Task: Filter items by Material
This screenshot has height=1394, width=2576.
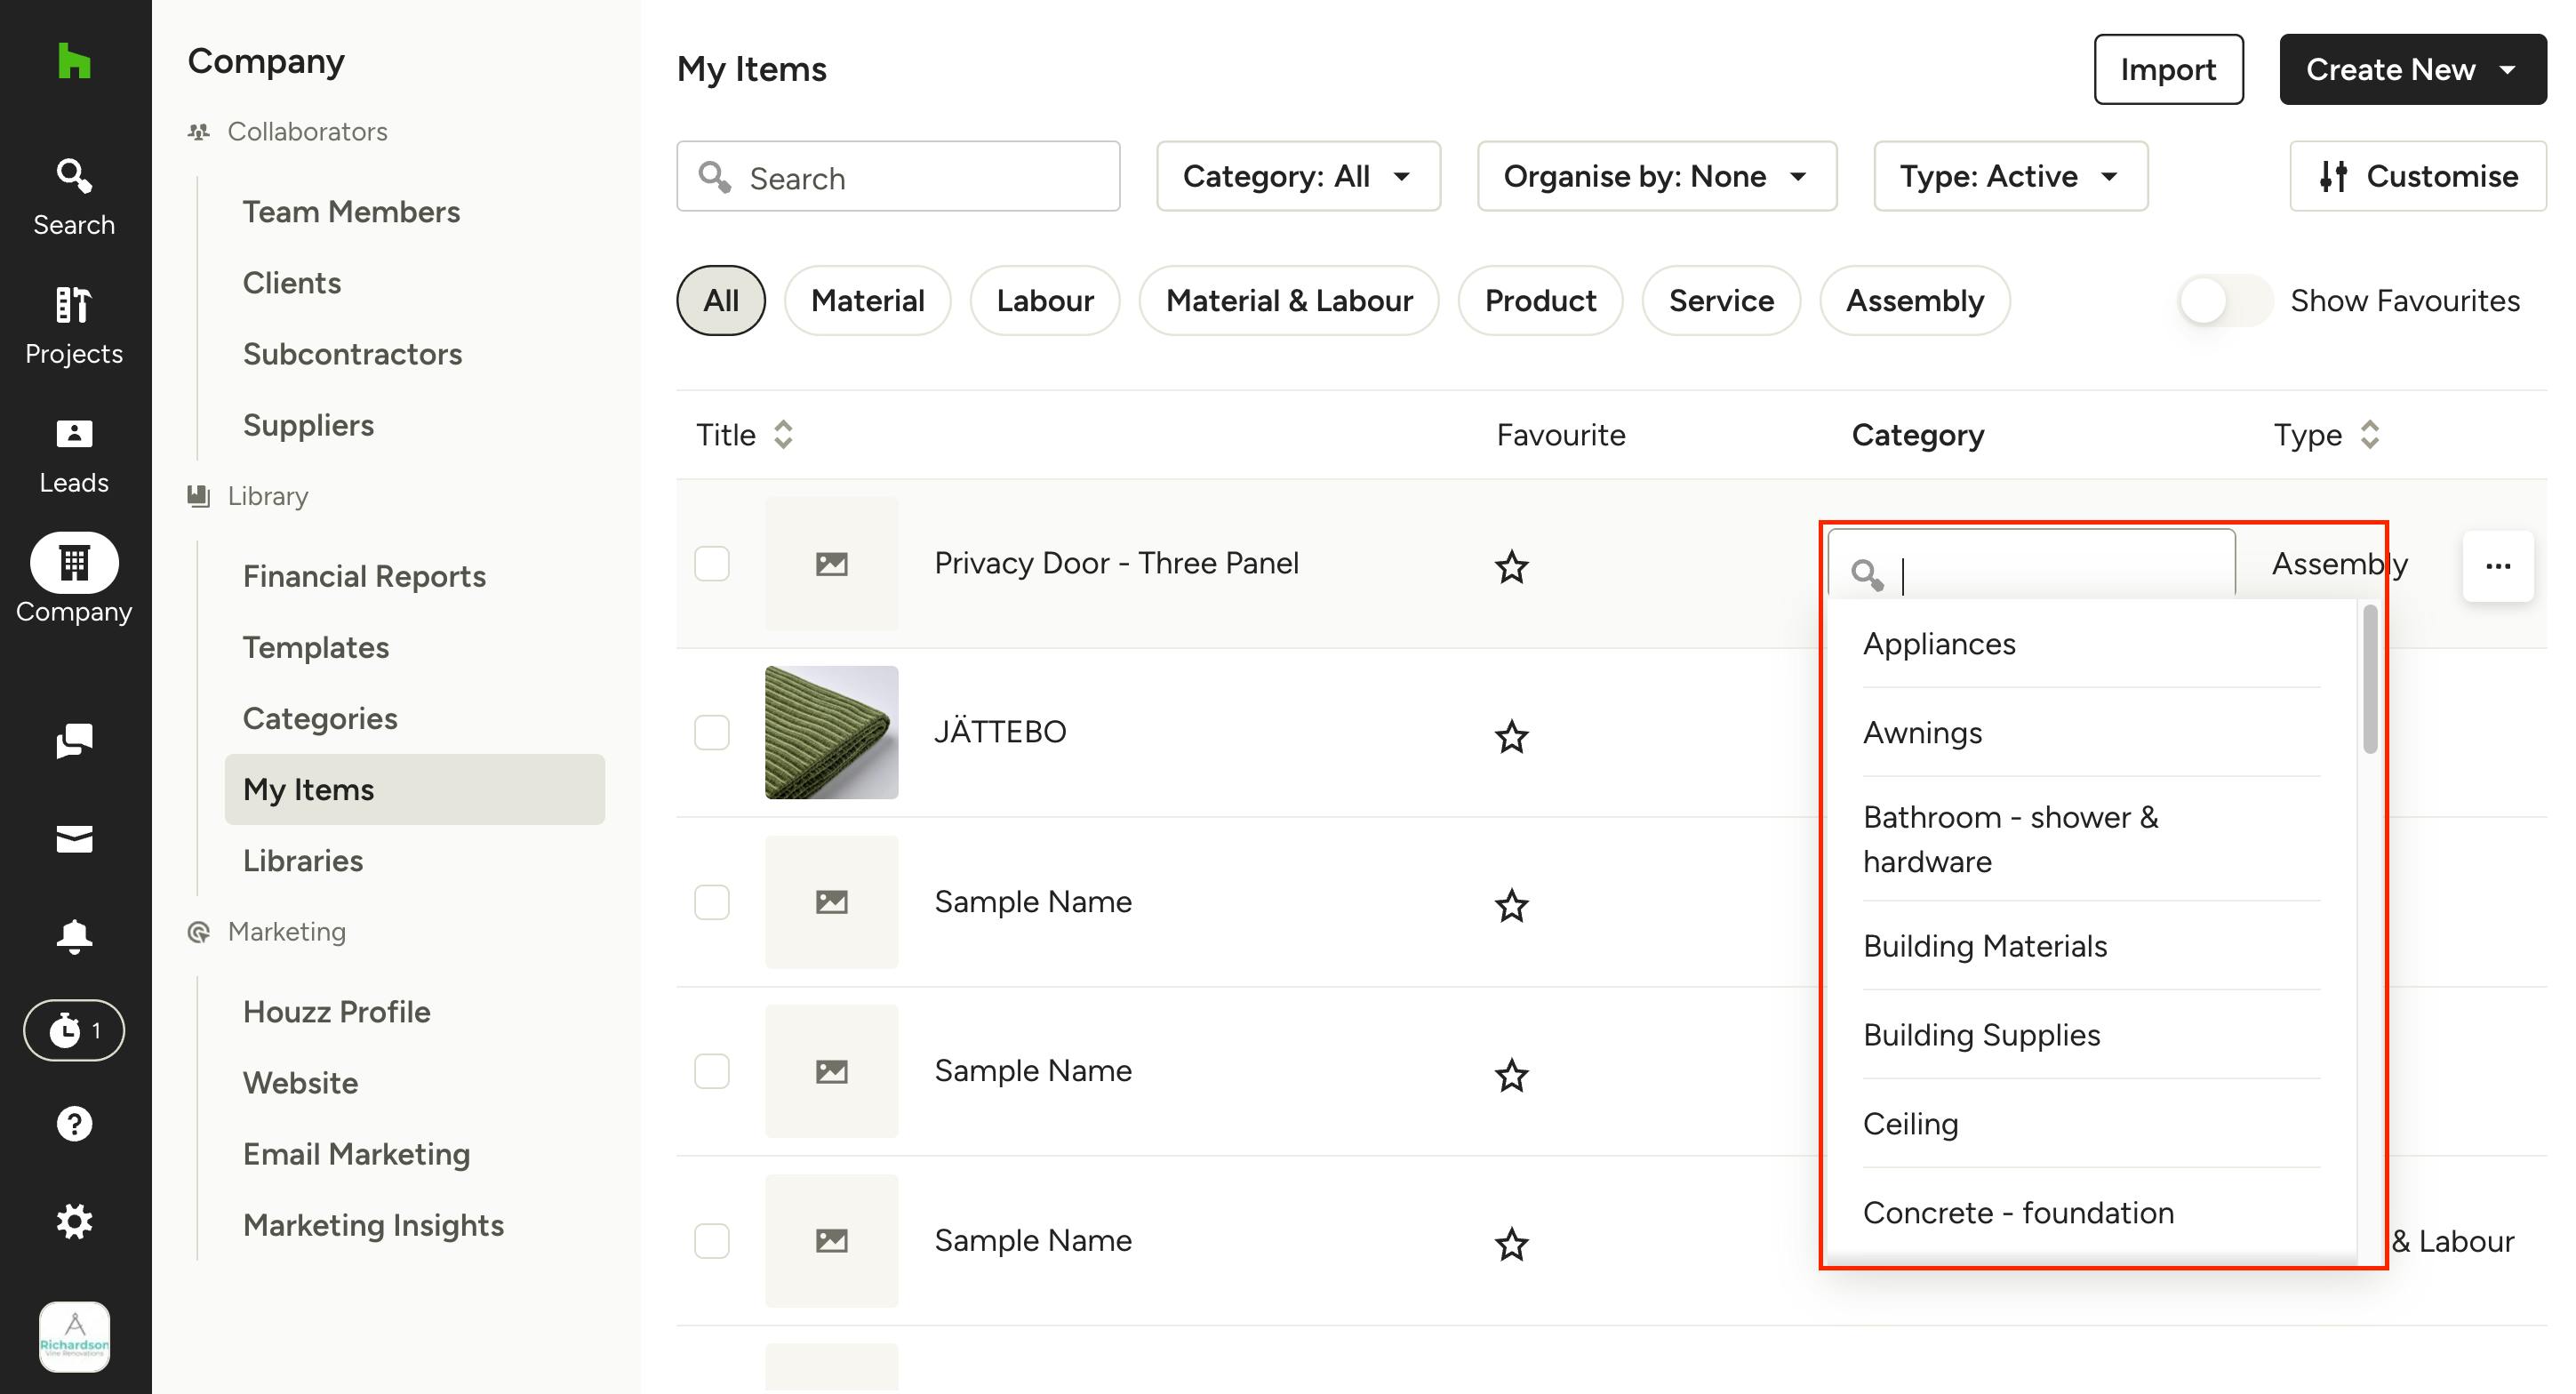Action: (x=867, y=301)
